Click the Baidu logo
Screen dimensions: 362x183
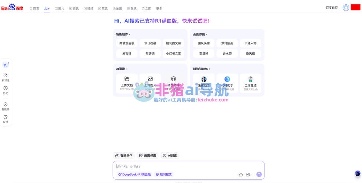click(x=12, y=7)
